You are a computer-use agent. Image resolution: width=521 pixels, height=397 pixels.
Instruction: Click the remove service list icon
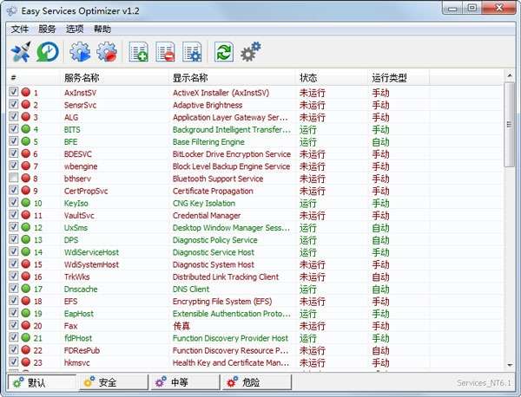(165, 52)
